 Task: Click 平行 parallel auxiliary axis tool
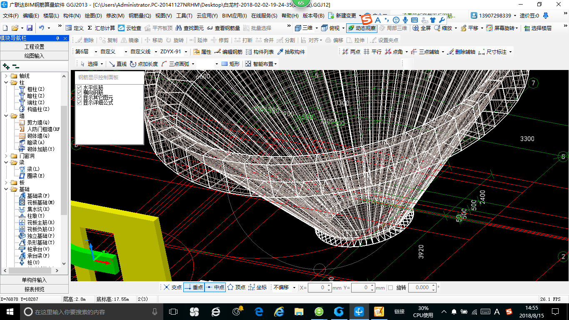click(372, 52)
